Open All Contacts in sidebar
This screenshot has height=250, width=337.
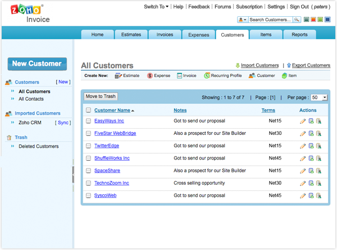pyautogui.click(x=31, y=99)
